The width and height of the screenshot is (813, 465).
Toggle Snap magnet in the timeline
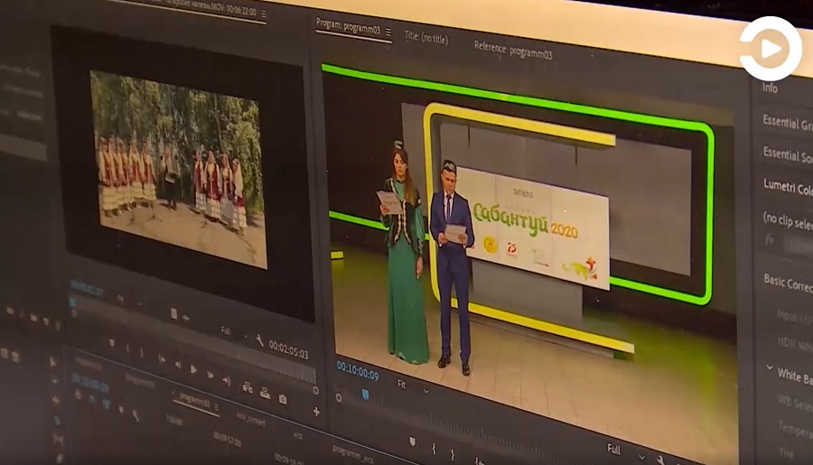92,399
